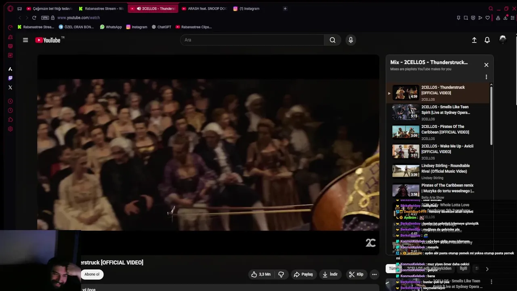
Task: Go to the YouTube home logo
Action: (48, 40)
